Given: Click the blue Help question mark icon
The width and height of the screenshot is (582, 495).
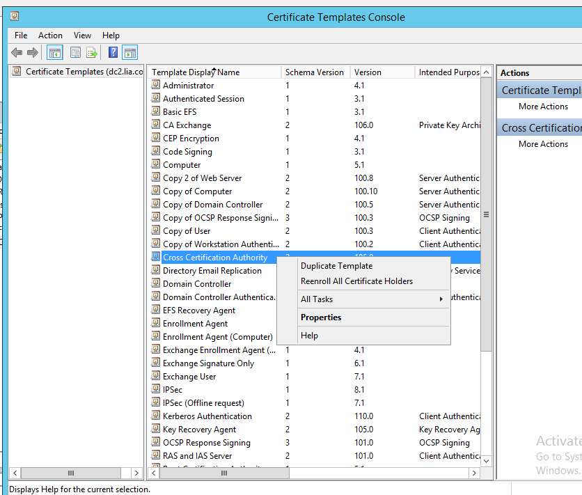Looking at the screenshot, I should point(113,53).
